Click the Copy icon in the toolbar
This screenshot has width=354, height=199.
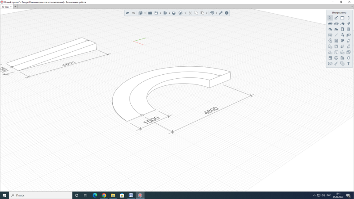[196, 13]
